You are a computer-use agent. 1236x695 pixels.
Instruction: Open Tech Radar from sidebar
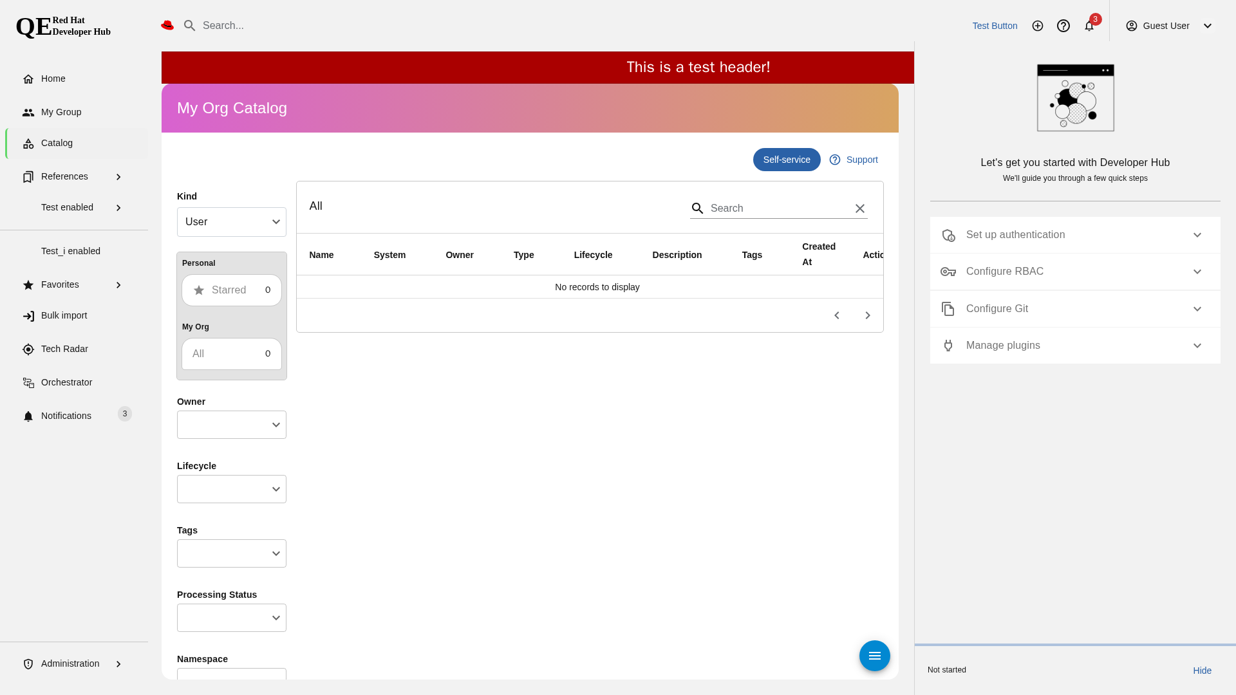[x=64, y=349]
